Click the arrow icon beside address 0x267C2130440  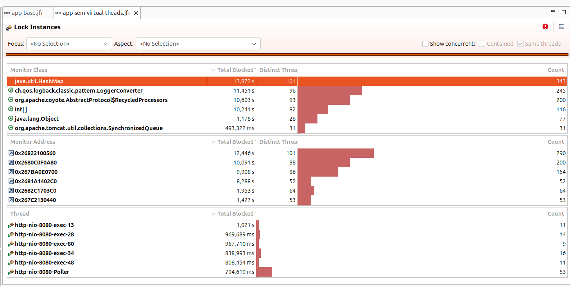(x=11, y=200)
